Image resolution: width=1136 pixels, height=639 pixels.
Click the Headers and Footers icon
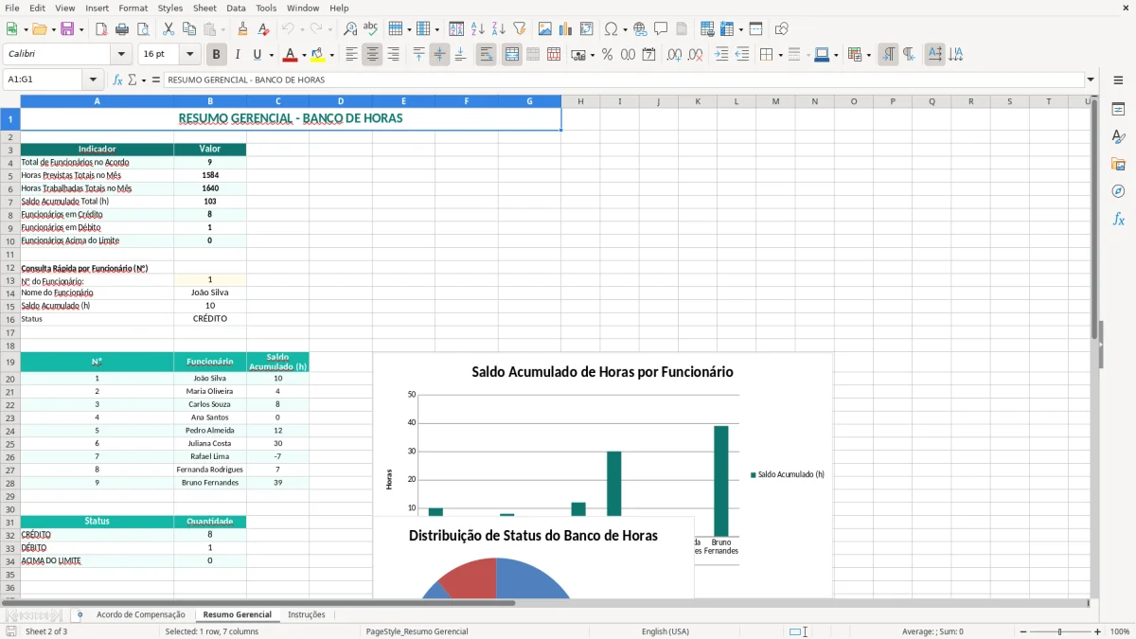pyautogui.click(x=682, y=29)
